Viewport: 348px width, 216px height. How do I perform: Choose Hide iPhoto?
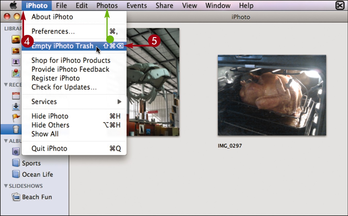(74, 116)
